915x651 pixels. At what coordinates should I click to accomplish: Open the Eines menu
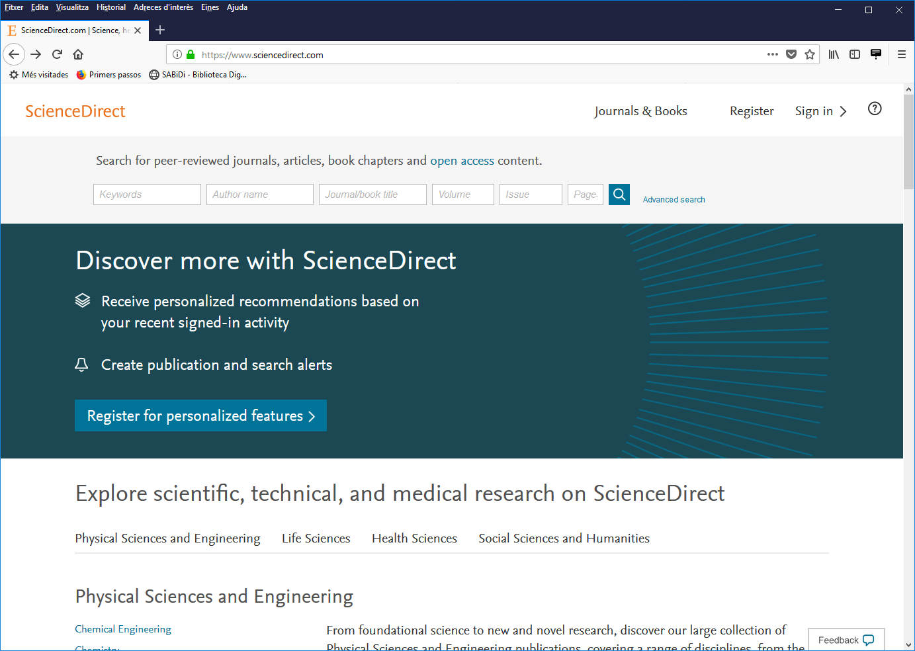(210, 7)
